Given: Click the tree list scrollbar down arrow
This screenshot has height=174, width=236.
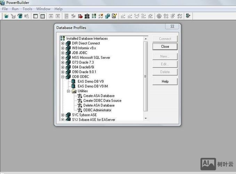Looking at the screenshot, I should 146,118.
